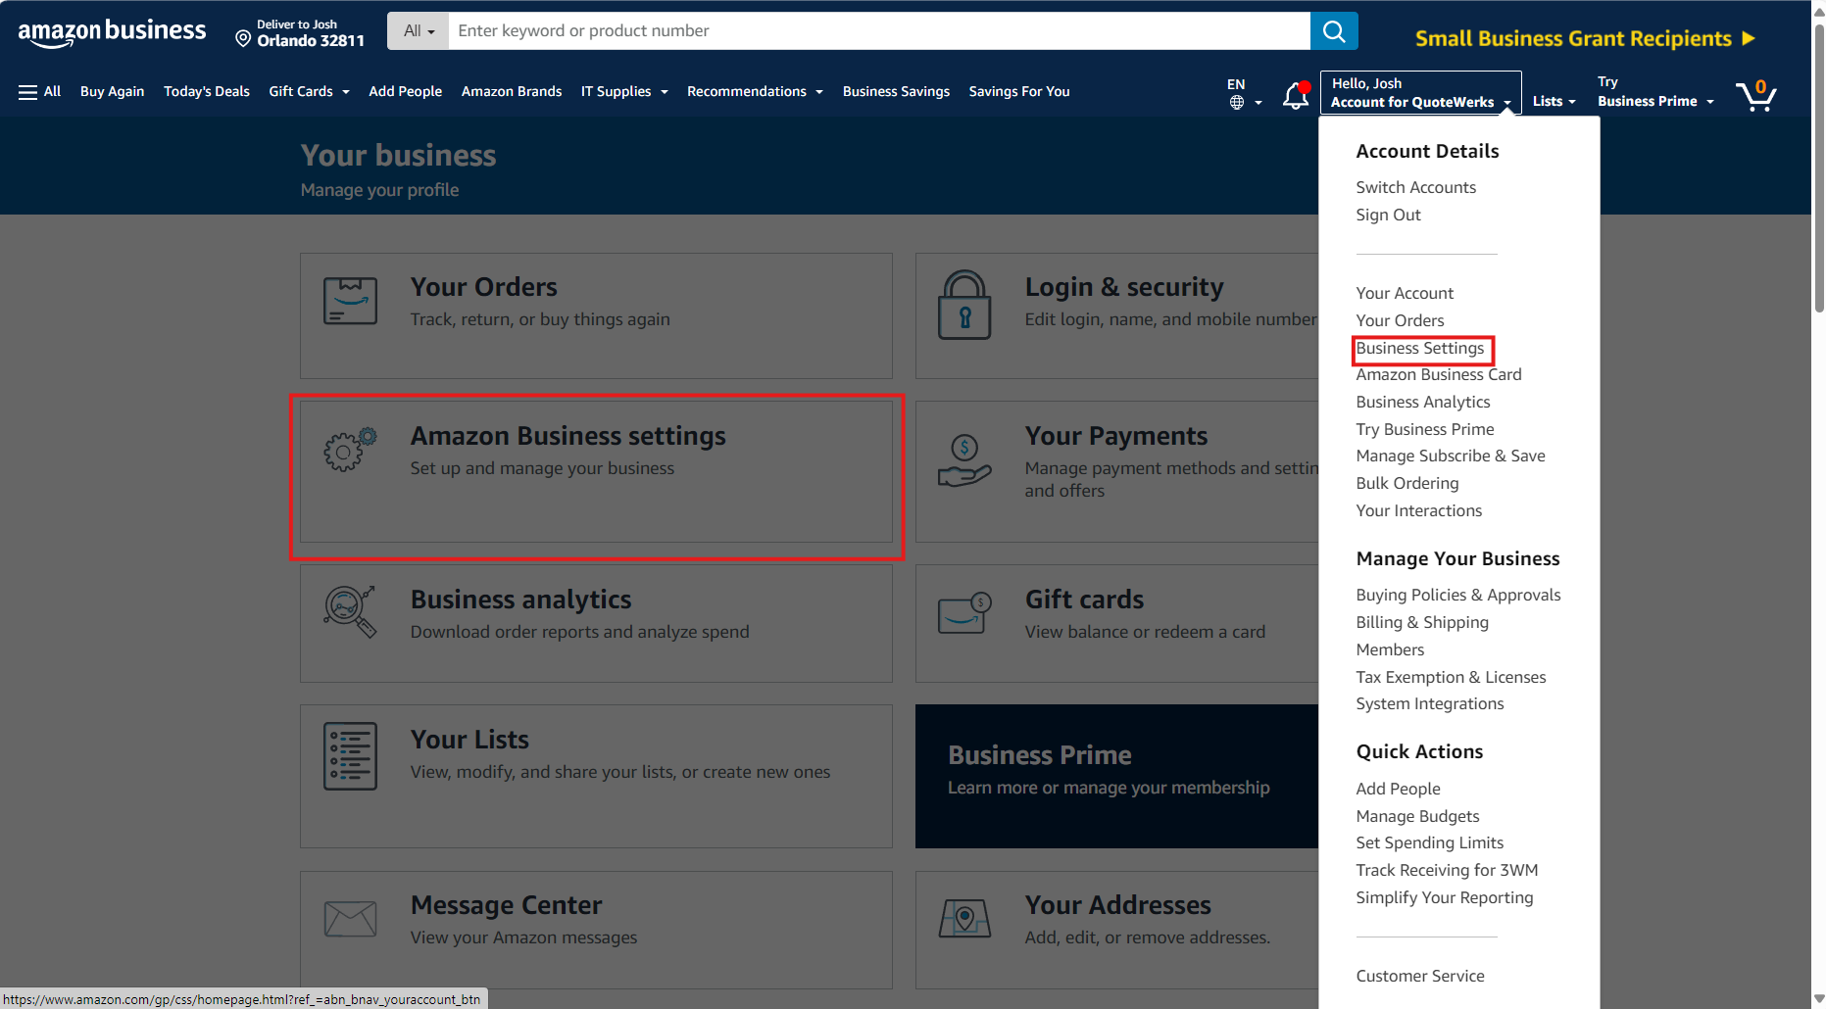Open Buying Policies & Approvals
Image resolution: width=1826 pixels, height=1009 pixels.
pos(1458,595)
